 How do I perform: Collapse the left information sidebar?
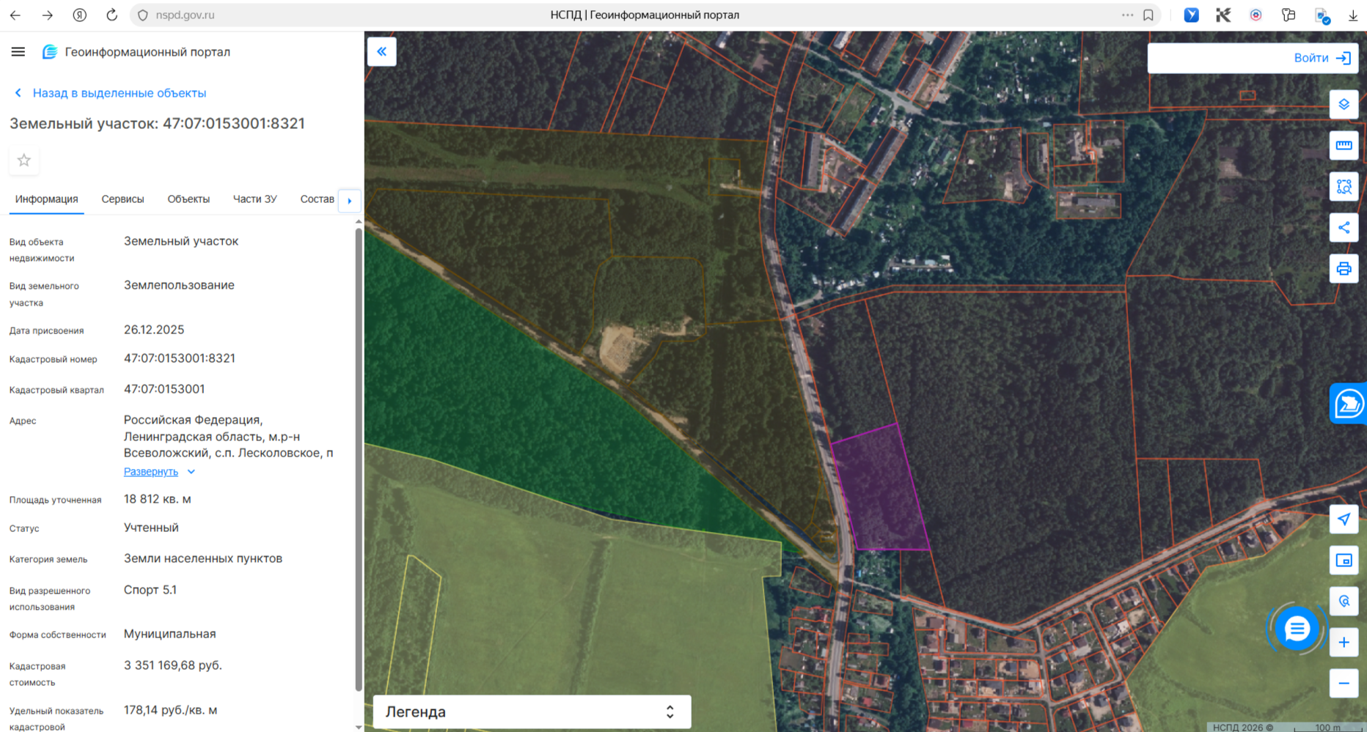point(381,51)
